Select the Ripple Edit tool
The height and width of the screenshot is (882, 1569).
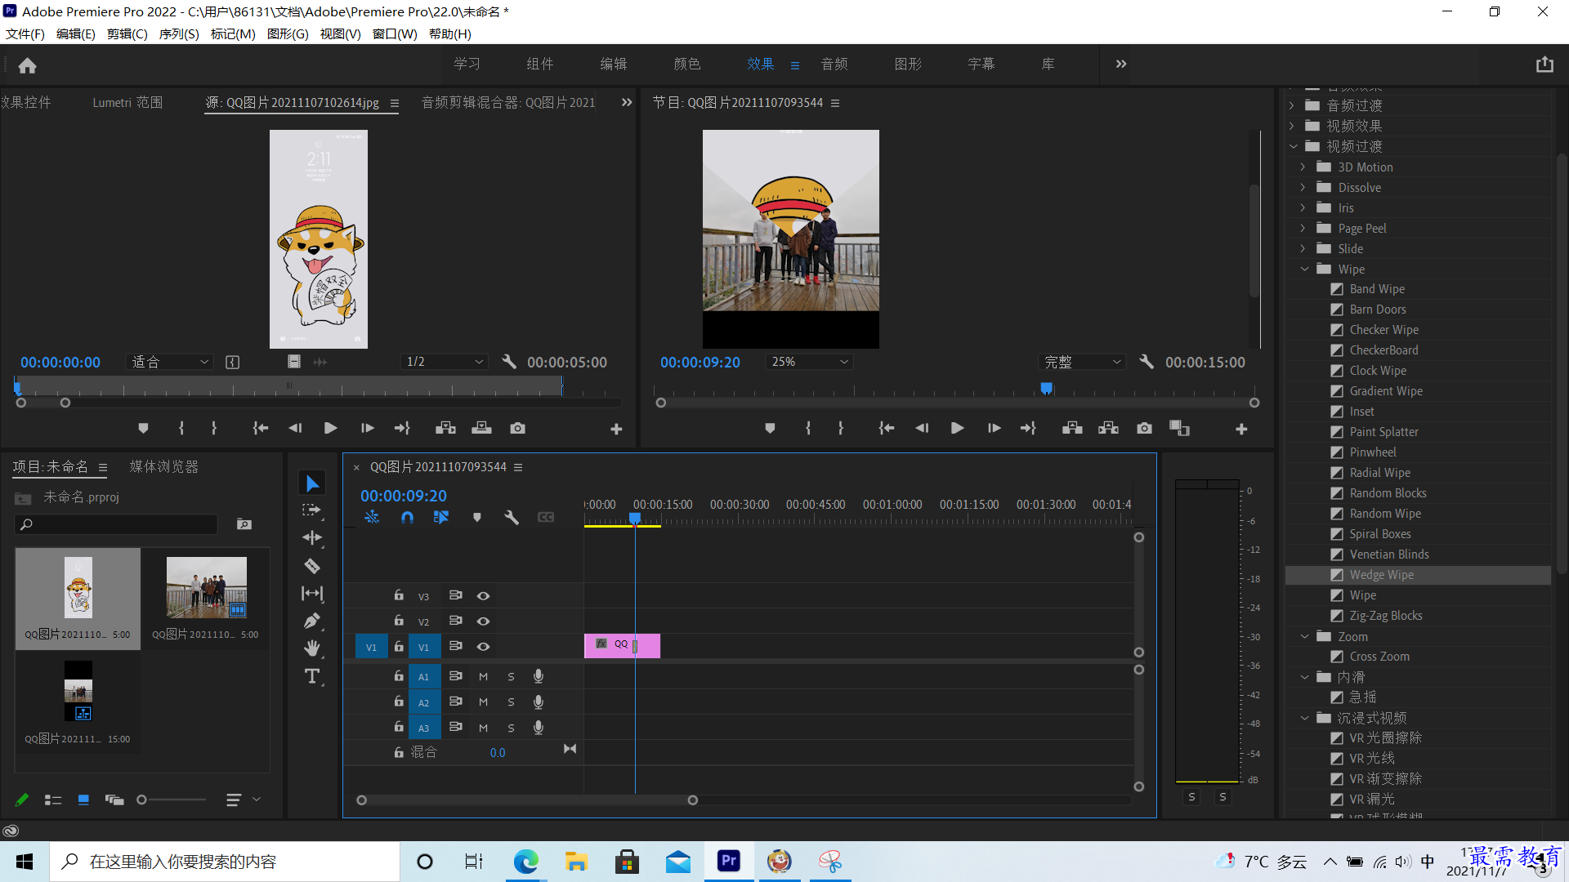312,537
